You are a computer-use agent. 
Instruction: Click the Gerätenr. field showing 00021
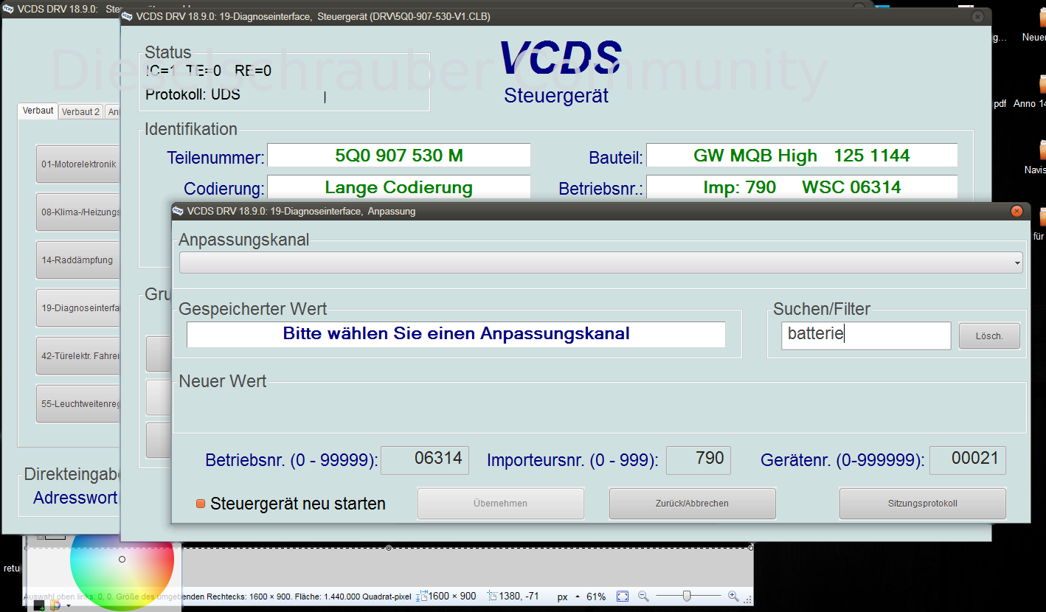tap(967, 460)
